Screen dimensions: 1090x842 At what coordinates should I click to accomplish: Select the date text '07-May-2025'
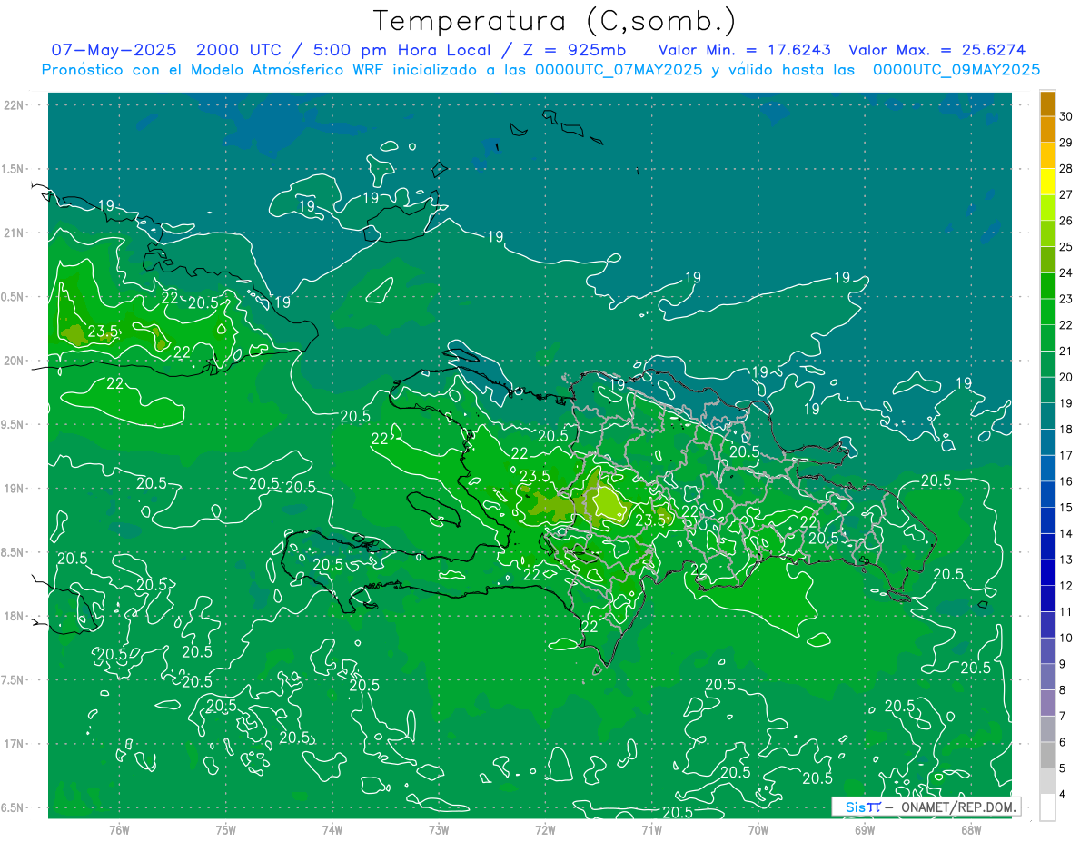(x=114, y=50)
